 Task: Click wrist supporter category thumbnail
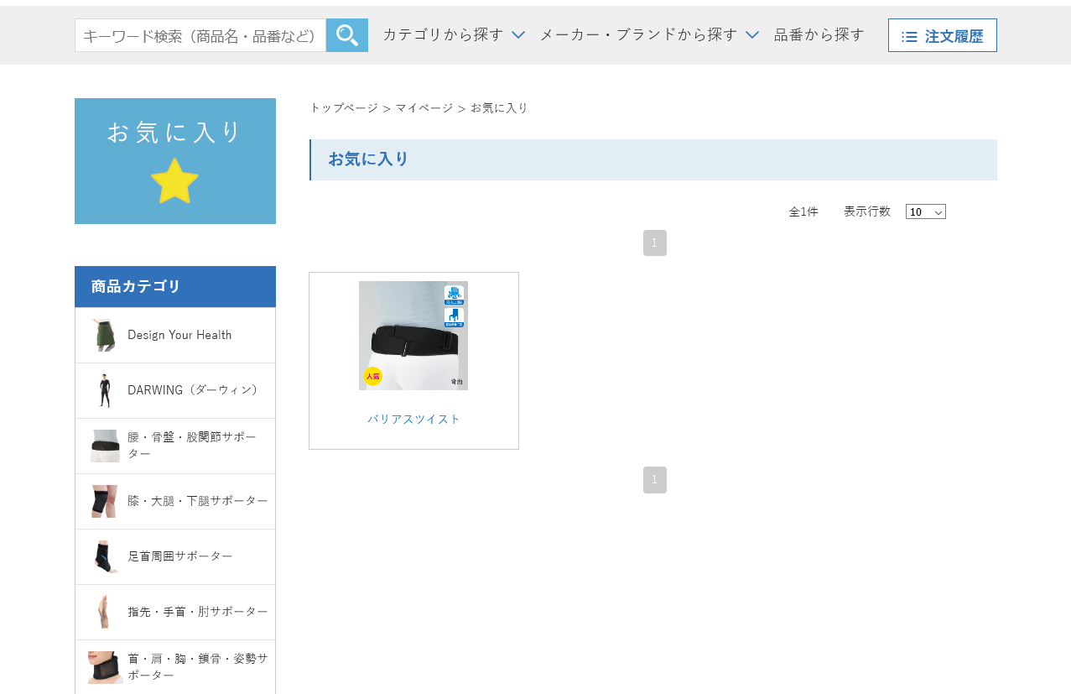tap(105, 612)
